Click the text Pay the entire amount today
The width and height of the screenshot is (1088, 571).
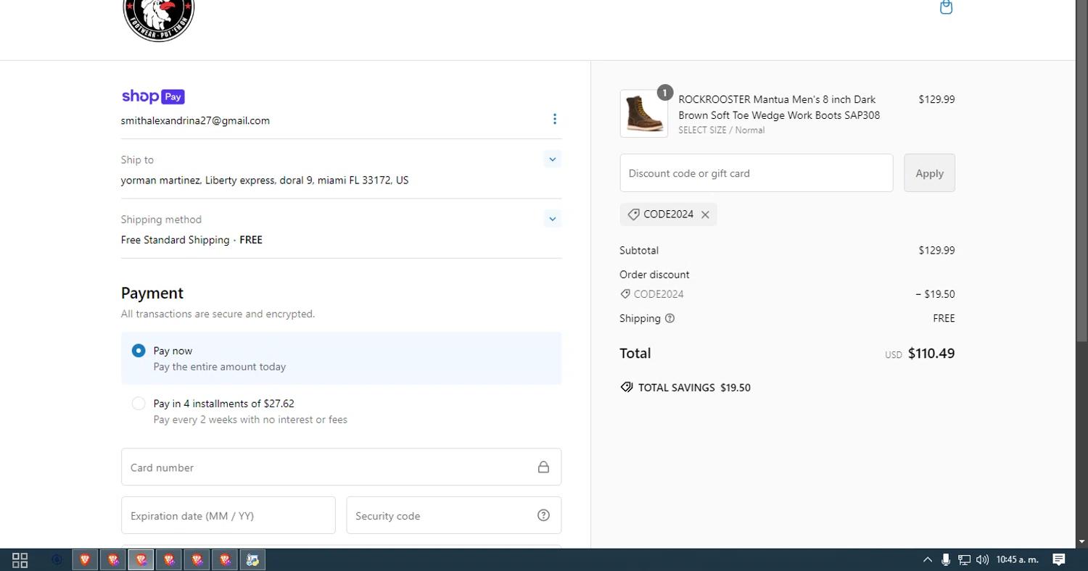[220, 367]
